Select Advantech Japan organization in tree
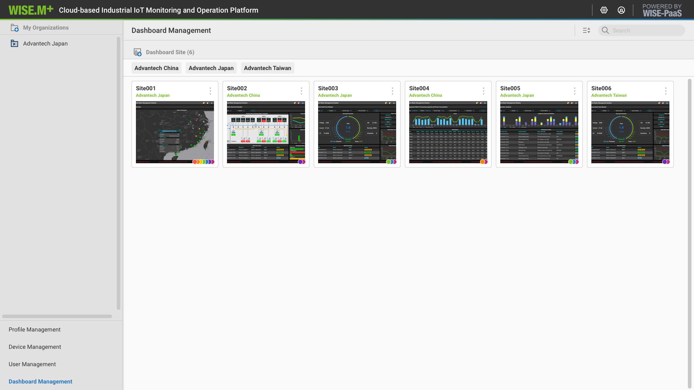Viewport: 694px width, 390px height. pyautogui.click(x=45, y=44)
